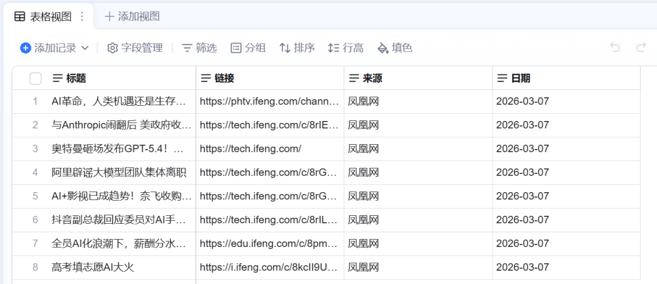Click the undo arrow icon
This screenshot has width=657, height=284.
[x=615, y=47]
